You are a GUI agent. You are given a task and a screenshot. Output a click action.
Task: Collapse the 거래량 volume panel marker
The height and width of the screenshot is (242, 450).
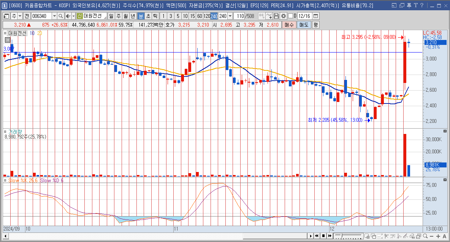(5, 131)
